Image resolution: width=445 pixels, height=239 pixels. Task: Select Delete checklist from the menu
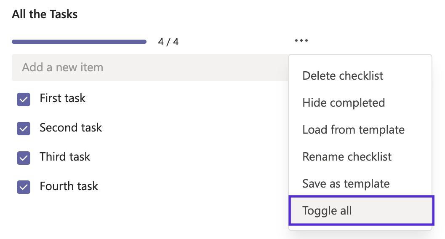click(x=343, y=76)
